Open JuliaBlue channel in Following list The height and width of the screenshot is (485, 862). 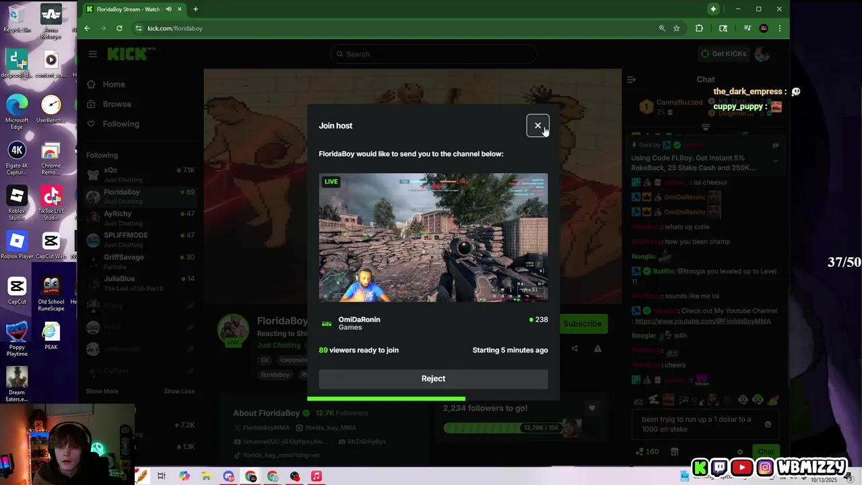point(139,283)
